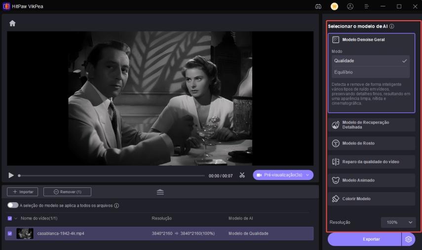Select Reparo da qualidade do vídeo

371,162
